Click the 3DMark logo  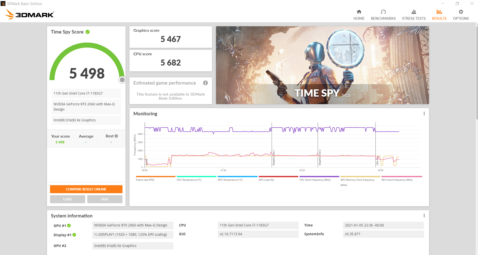click(x=29, y=14)
